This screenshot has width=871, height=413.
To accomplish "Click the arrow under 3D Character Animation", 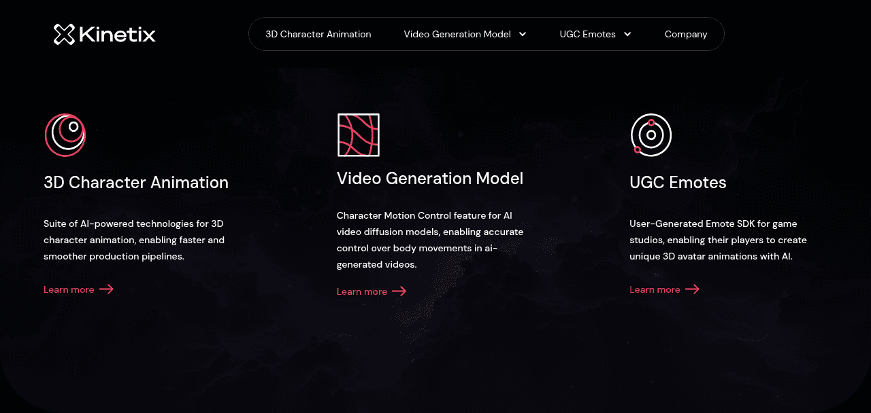I will [106, 289].
